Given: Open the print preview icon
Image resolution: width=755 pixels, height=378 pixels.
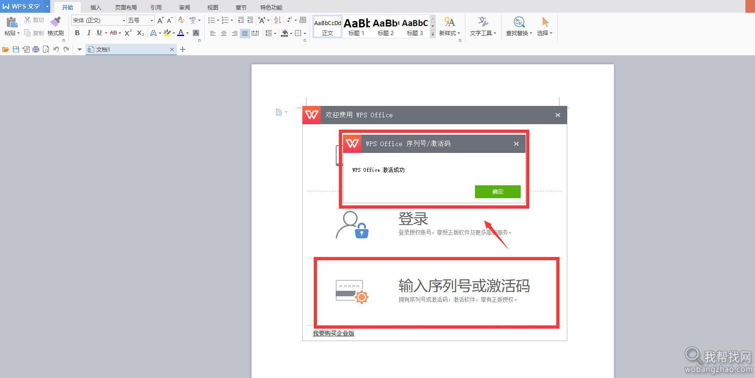Looking at the screenshot, I should click(x=46, y=49).
